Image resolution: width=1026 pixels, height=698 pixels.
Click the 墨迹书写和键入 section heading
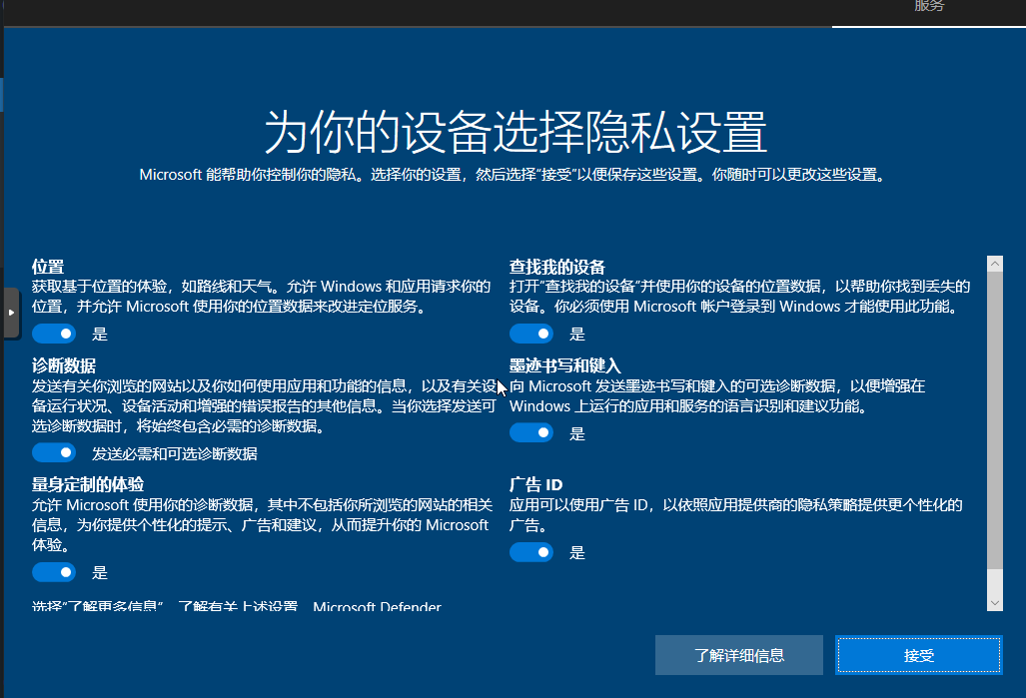click(564, 365)
